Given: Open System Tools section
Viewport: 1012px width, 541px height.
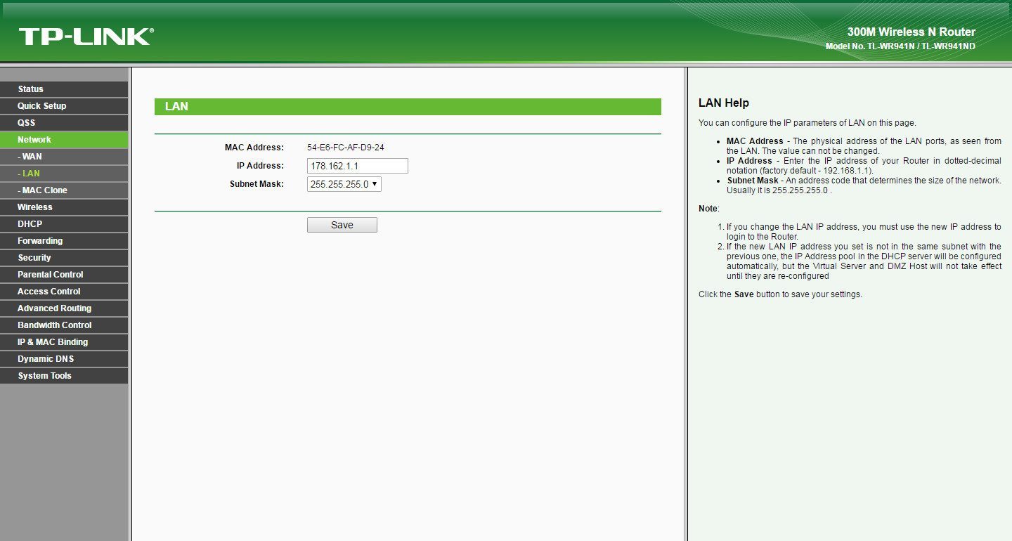Looking at the screenshot, I should point(64,376).
